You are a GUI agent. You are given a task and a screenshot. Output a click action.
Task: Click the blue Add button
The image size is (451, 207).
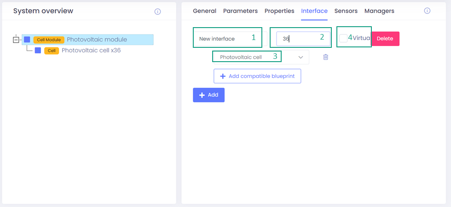208,95
